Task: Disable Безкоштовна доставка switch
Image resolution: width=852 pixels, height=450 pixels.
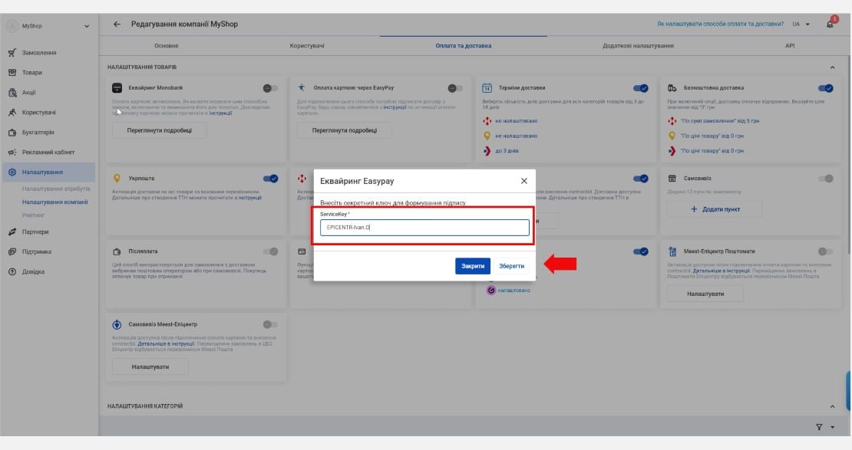Action: [825, 88]
